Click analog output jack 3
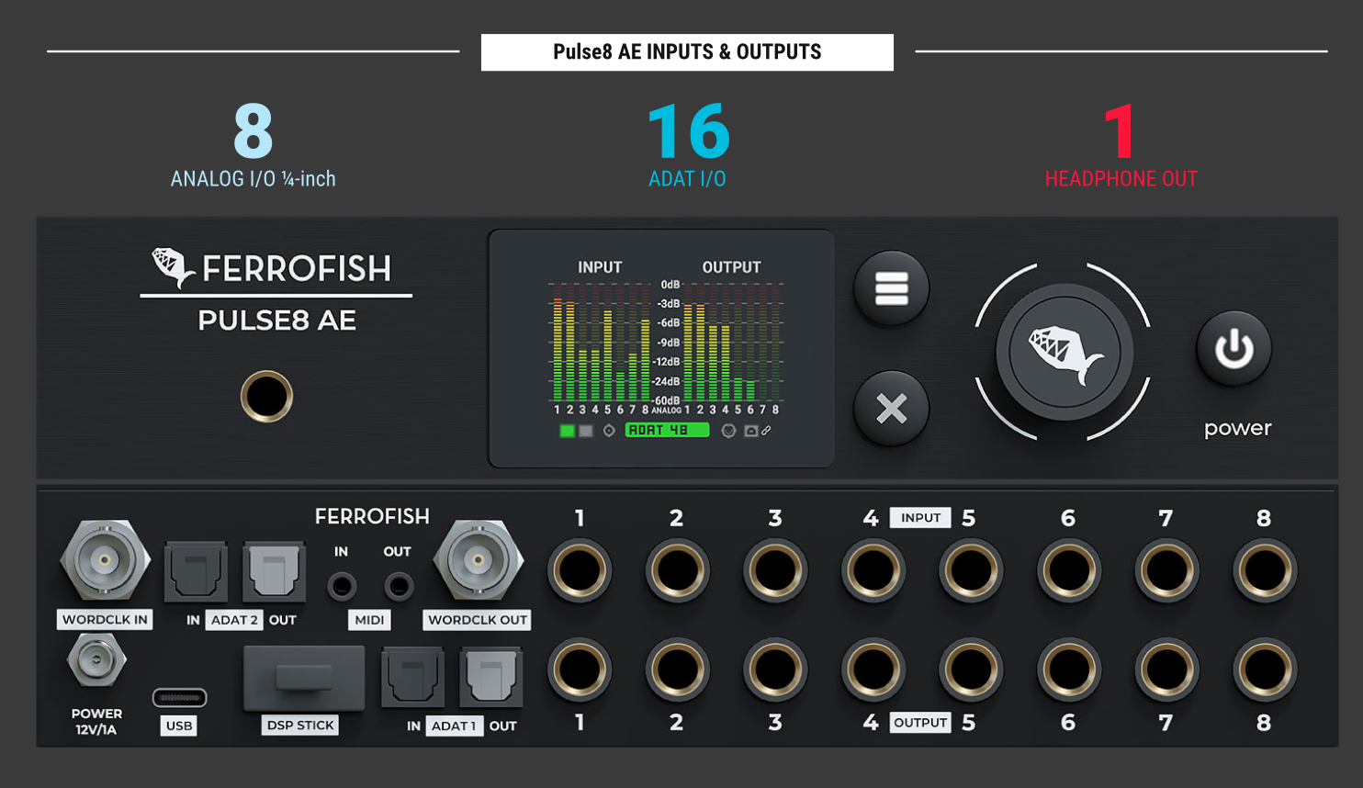 coord(775,670)
